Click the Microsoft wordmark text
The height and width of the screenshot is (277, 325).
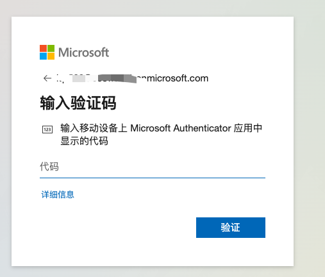coord(84,53)
